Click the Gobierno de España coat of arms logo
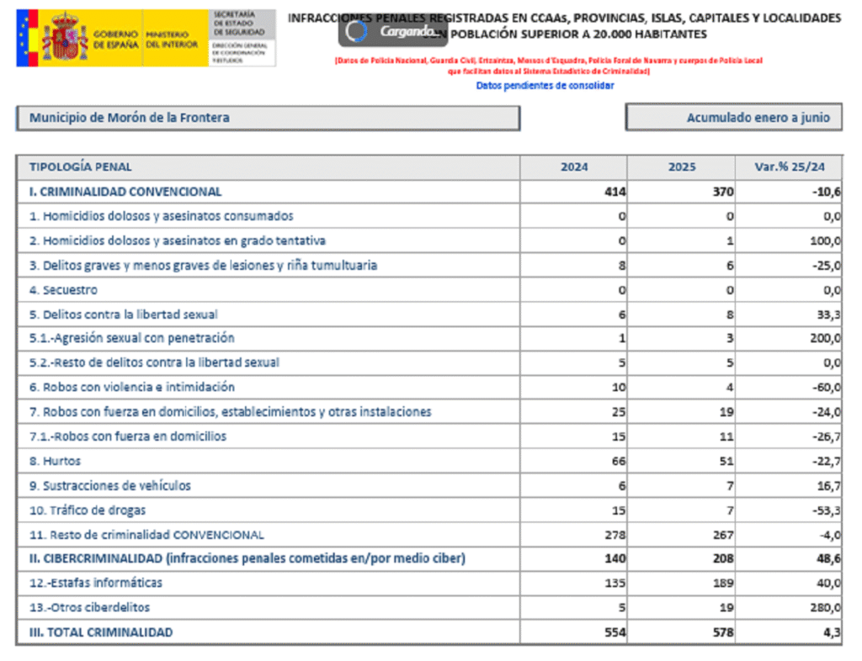862x661 pixels. (64, 37)
